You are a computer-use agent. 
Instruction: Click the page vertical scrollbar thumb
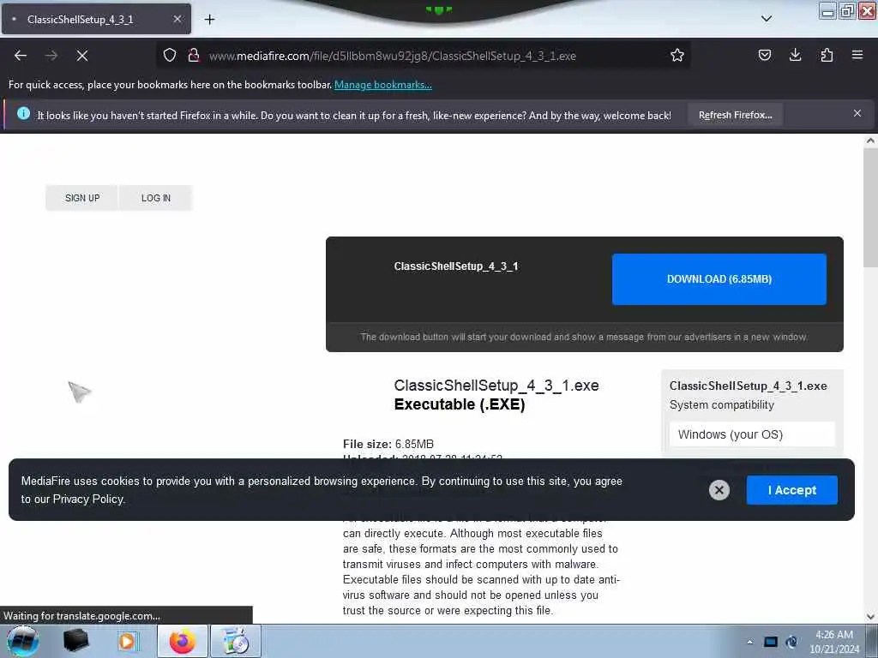pyautogui.click(x=870, y=207)
